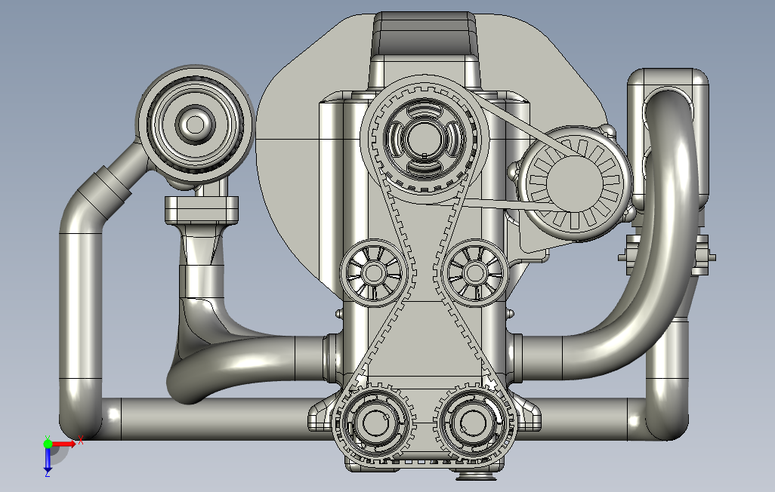Screen dimensions: 775x492
Task: Click the green Y axis ball of the triad
Action: 48,444
